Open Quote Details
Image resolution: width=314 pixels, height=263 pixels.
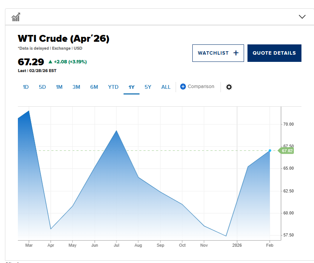(x=274, y=53)
